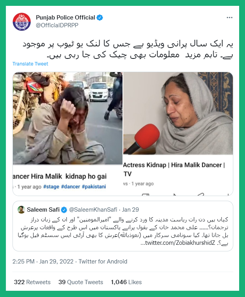Open the street video thumbnail of crying woman
Screen dimensions: 245x297
68,118
